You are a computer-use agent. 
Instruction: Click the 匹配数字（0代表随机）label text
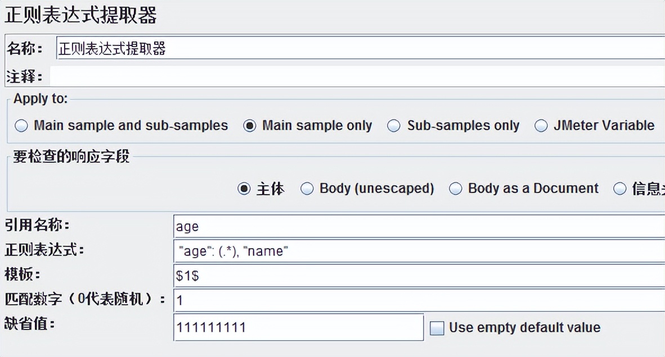[x=84, y=300]
